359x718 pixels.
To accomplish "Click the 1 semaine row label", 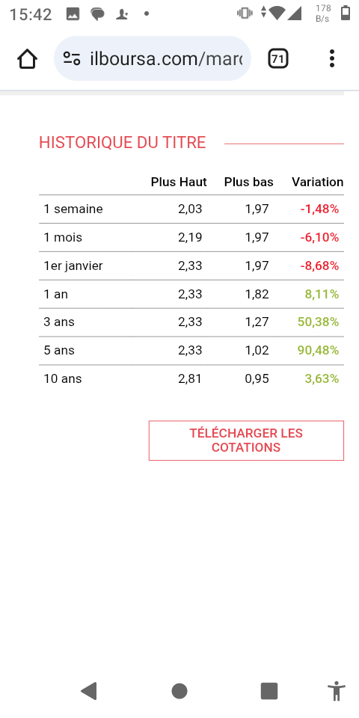I will (73, 209).
